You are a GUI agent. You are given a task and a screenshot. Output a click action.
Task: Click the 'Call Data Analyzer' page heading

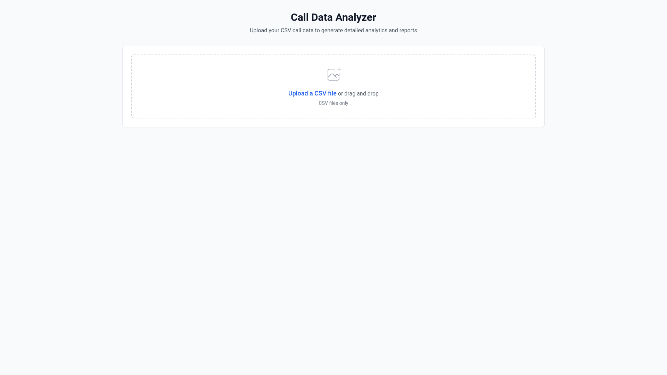(333, 17)
